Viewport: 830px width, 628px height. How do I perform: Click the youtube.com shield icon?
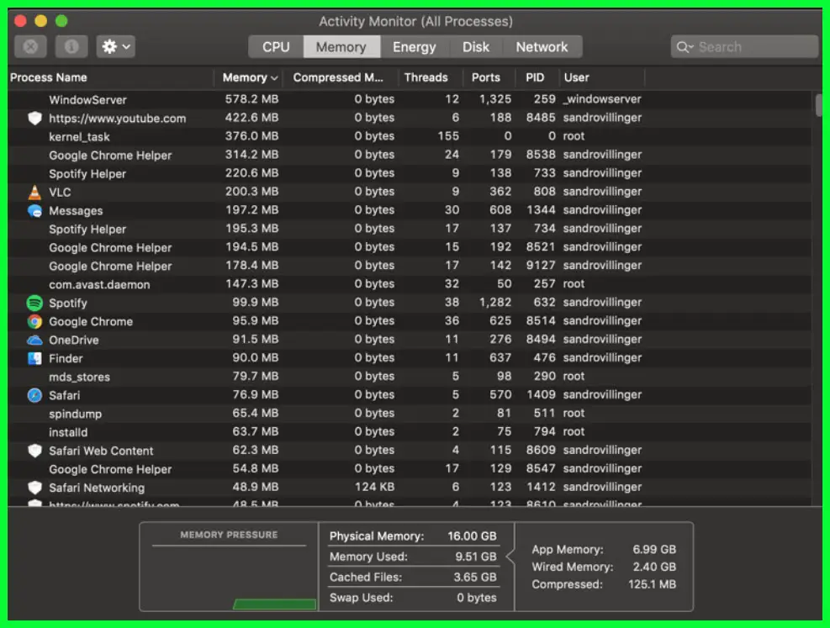tap(34, 118)
